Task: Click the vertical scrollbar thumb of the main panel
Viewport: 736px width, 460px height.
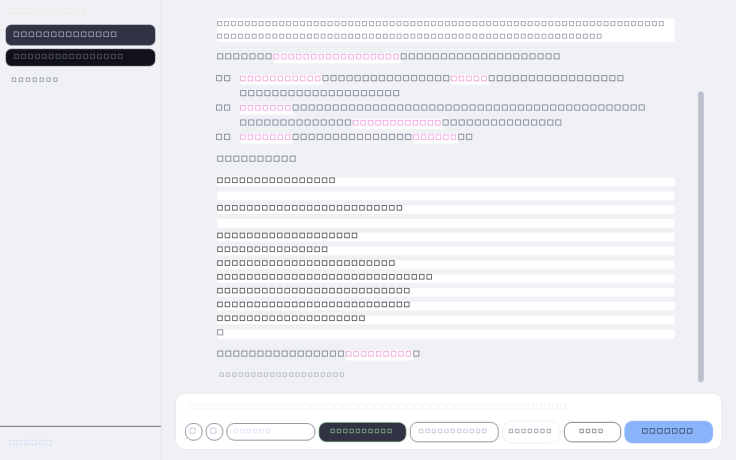Action: (701, 237)
